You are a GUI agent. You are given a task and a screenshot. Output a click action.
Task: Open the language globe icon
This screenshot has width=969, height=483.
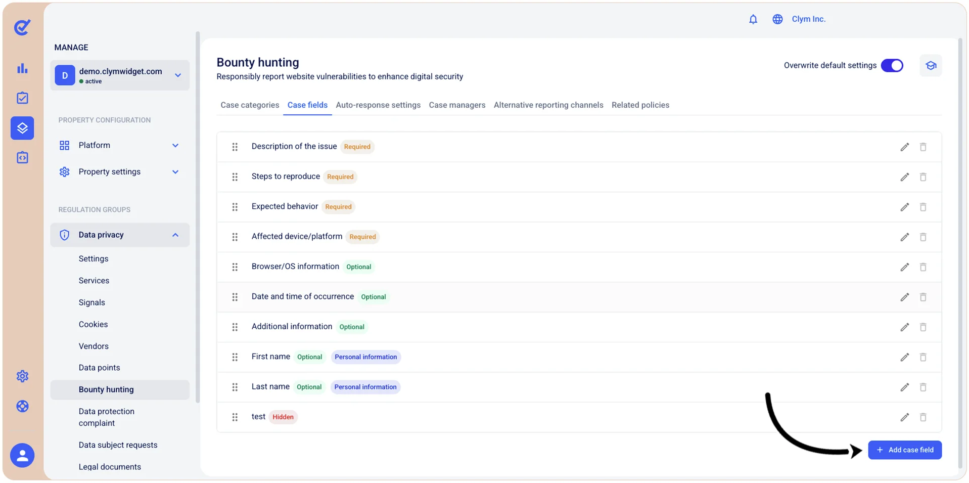click(x=777, y=19)
